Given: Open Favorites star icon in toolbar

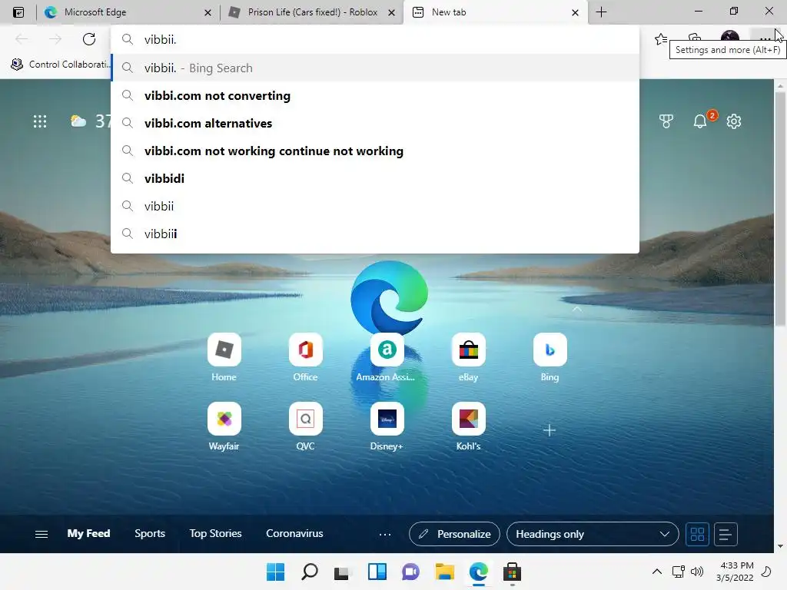Looking at the screenshot, I should pyautogui.click(x=661, y=38).
